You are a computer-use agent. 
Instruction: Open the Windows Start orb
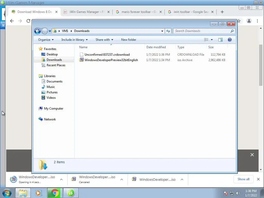tap(7, 193)
